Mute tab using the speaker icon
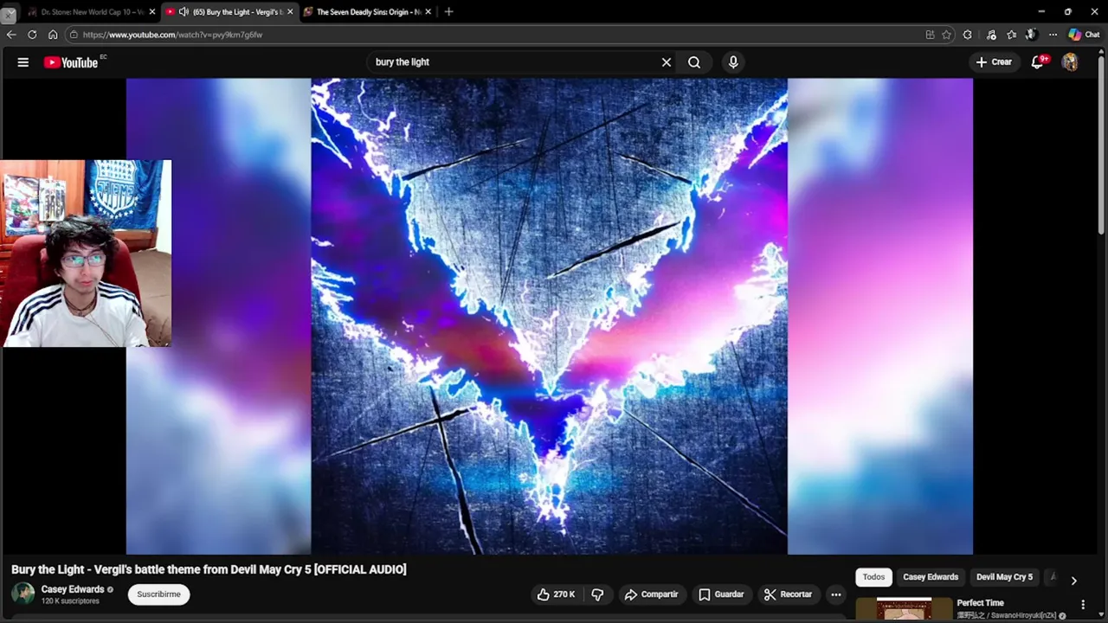Image resolution: width=1108 pixels, height=623 pixels. [x=184, y=12]
